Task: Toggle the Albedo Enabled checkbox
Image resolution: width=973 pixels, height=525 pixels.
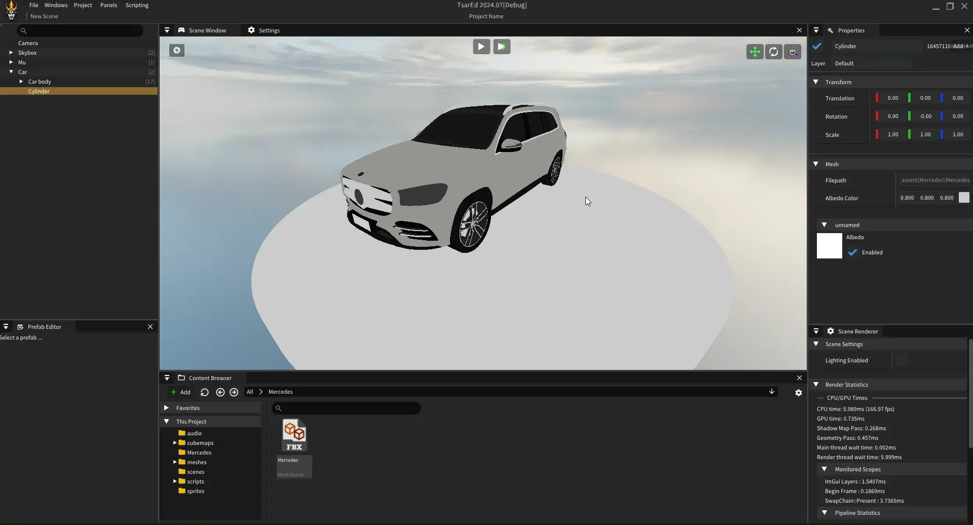Action: coord(853,252)
